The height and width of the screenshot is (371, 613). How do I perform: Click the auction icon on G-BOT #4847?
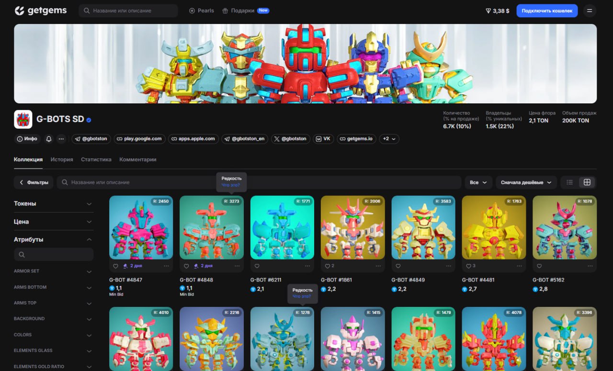point(126,266)
